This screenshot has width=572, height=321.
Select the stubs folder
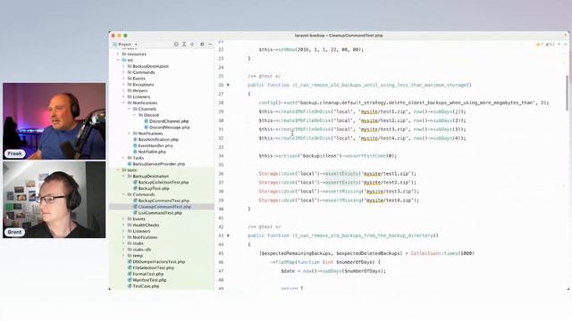138,243
